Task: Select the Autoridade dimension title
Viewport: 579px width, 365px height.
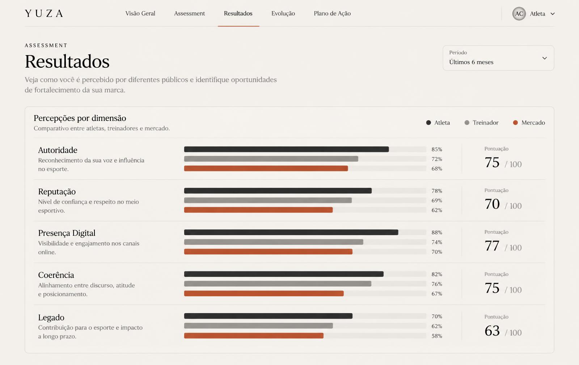Action: [58, 150]
